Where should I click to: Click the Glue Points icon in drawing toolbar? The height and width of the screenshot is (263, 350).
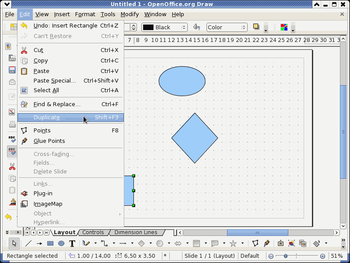pos(266,243)
